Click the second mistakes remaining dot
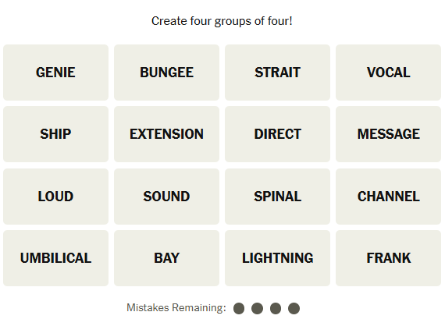 click(x=257, y=309)
